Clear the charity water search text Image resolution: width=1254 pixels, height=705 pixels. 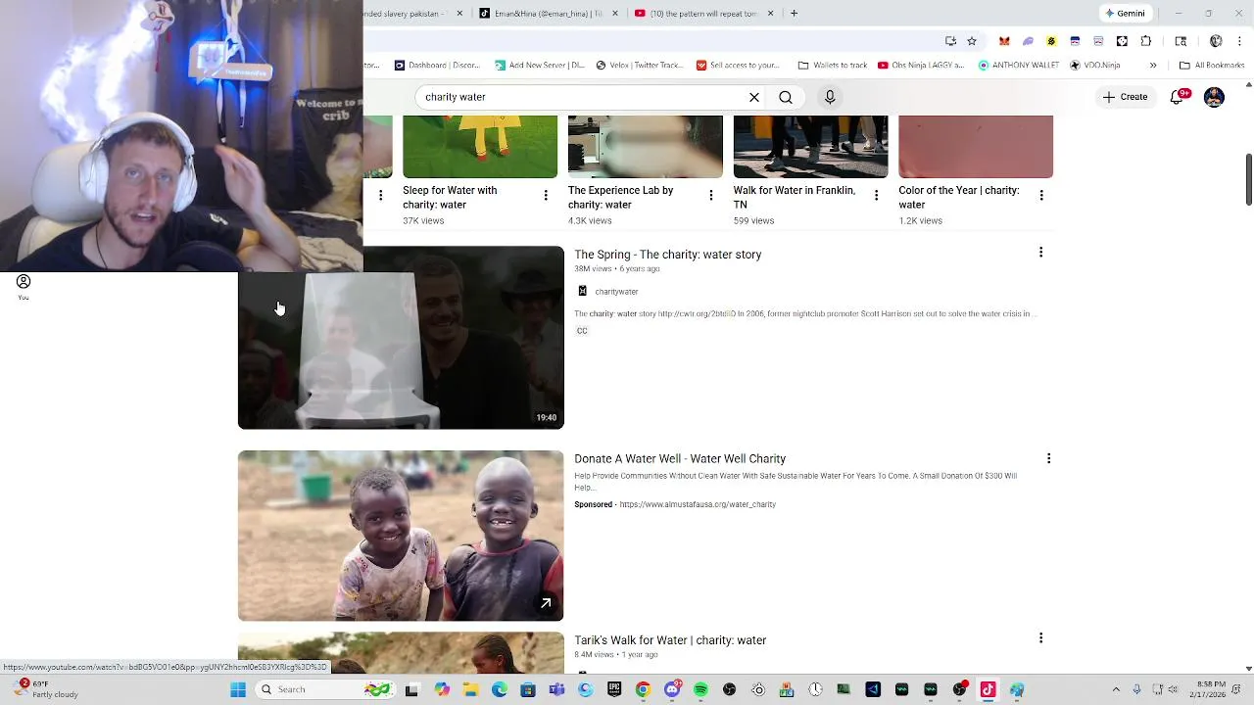coord(754,97)
